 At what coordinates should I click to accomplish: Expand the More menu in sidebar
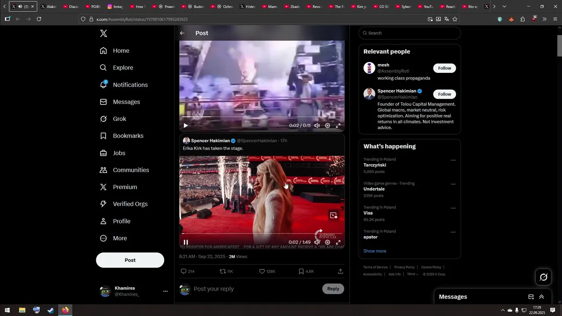pos(113,238)
